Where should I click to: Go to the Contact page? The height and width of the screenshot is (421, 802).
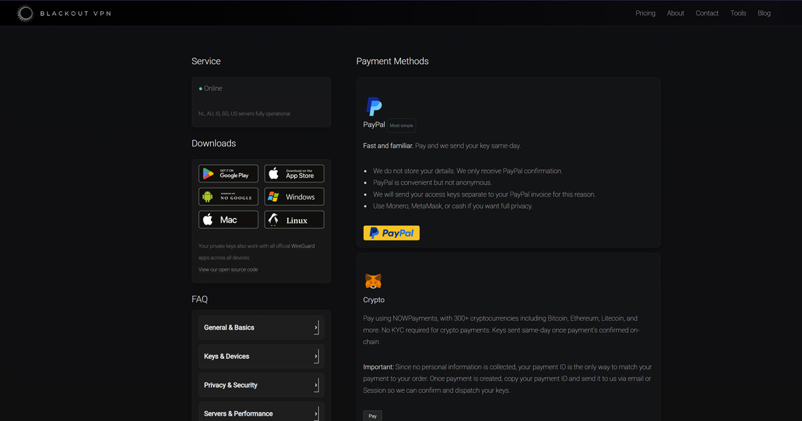707,13
